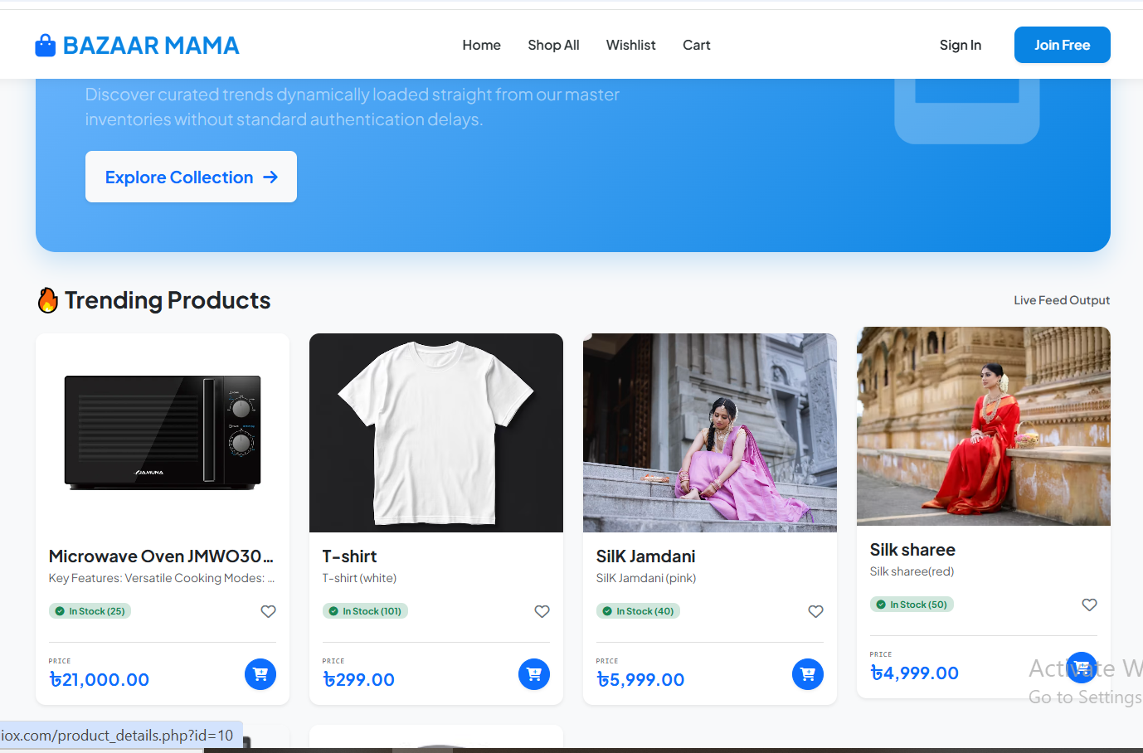Click the Trending Products heading

click(168, 300)
